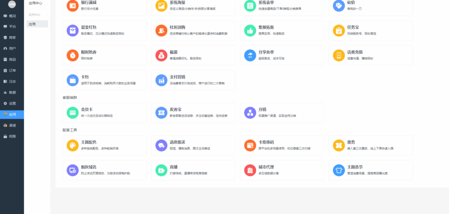Click the 应用 submenu item

coord(32,24)
